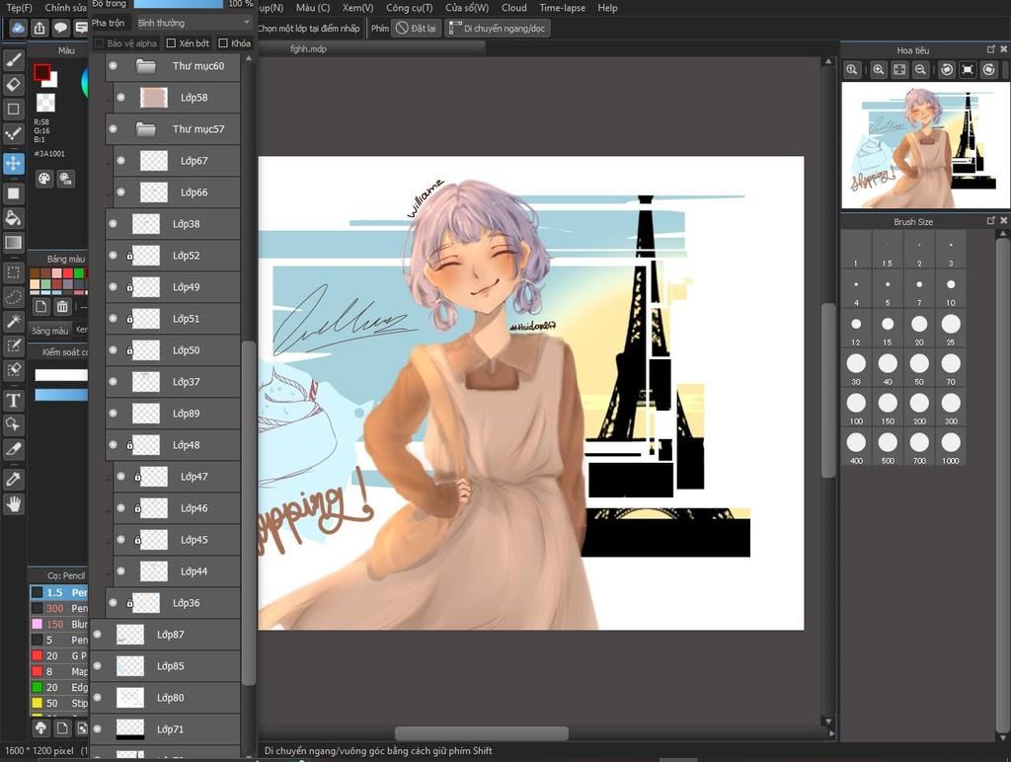Reset Navigator zoom to 100%

[x=852, y=70]
